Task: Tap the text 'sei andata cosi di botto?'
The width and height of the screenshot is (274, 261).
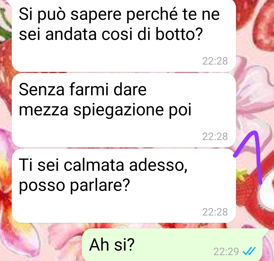Action: coord(111,34)
